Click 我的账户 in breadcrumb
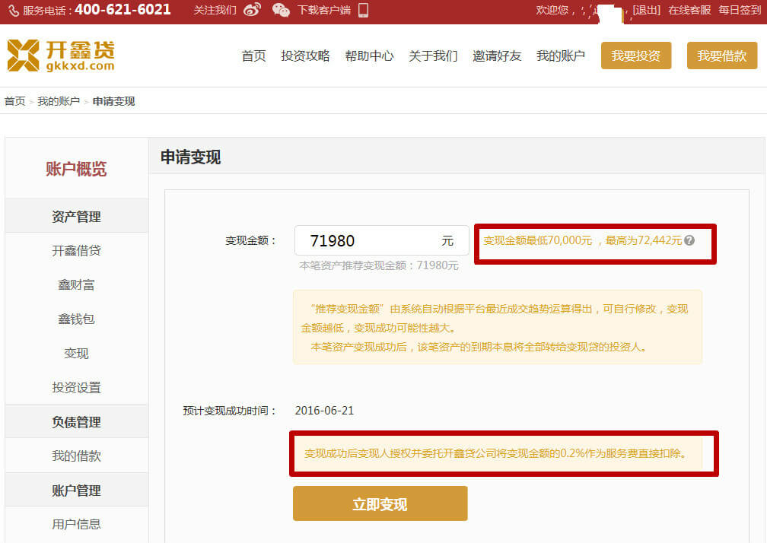767x543 pixels. 59,101
